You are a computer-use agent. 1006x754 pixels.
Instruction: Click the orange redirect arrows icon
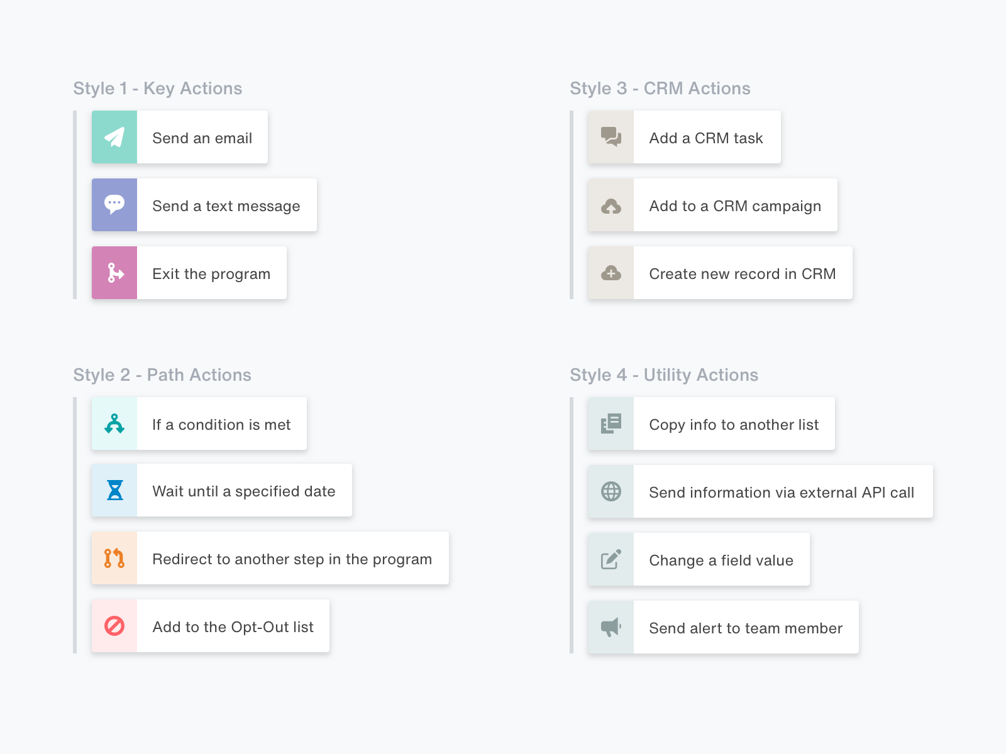tap(114, 559)
